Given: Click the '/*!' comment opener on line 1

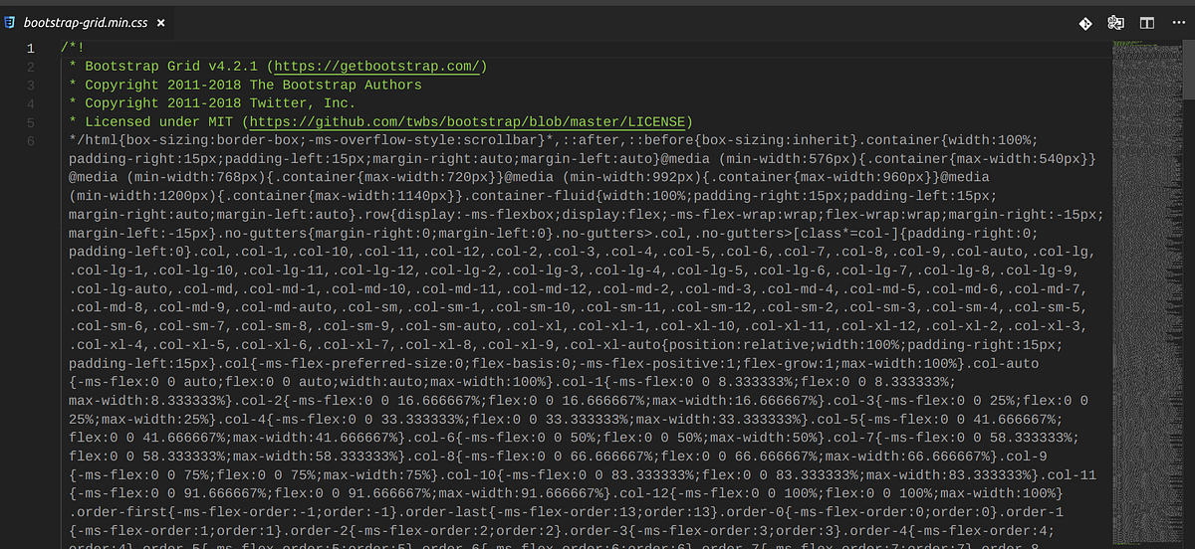Looking at the screenshot, I should coord(73,48).
